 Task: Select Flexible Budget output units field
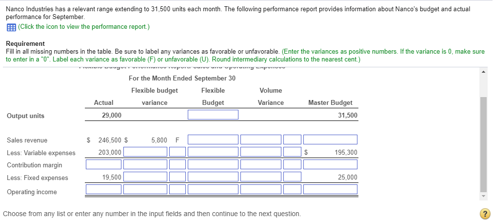coord(213,115)
